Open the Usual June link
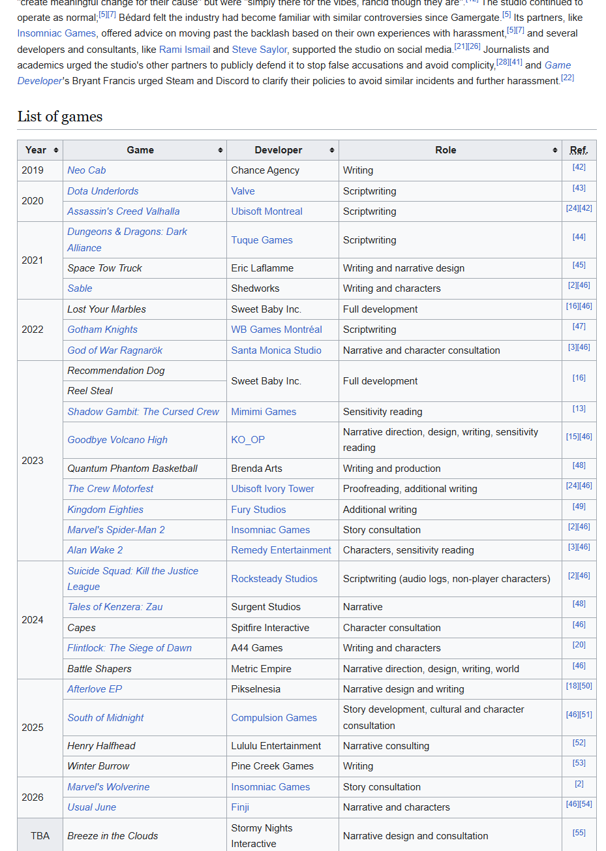606x851 pixels. [x=91, y=807]
